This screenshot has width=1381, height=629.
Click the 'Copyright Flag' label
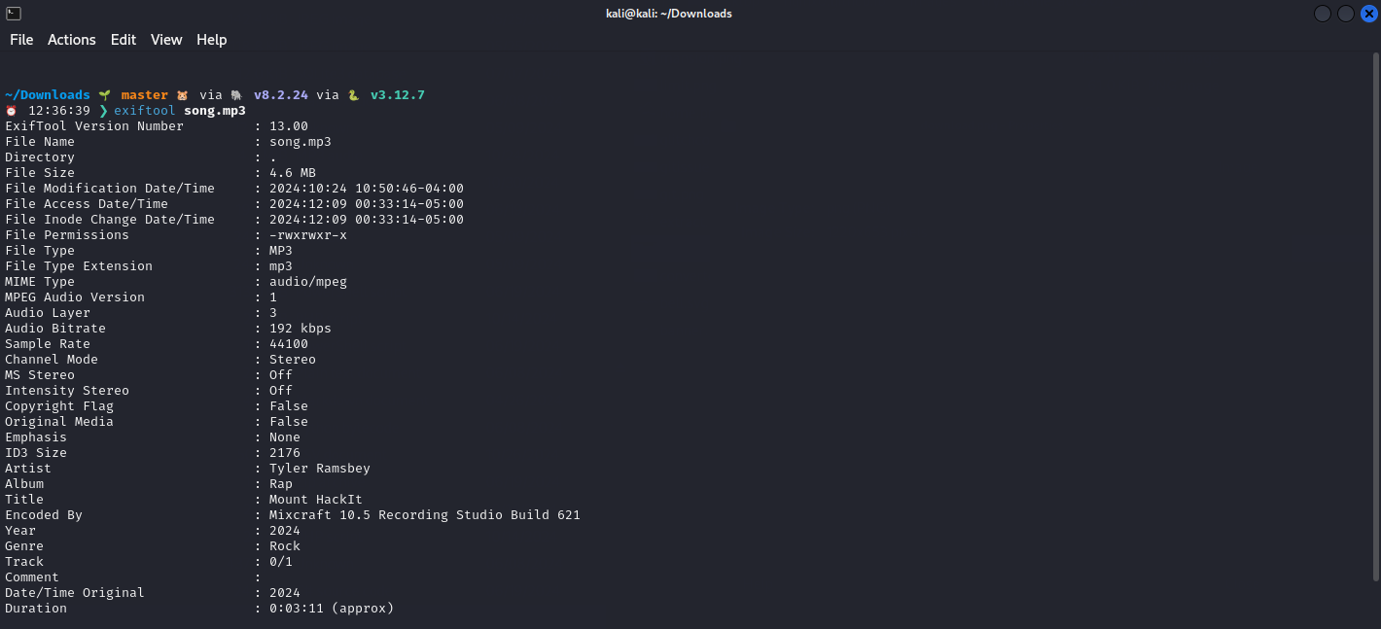tap(59, 406)
